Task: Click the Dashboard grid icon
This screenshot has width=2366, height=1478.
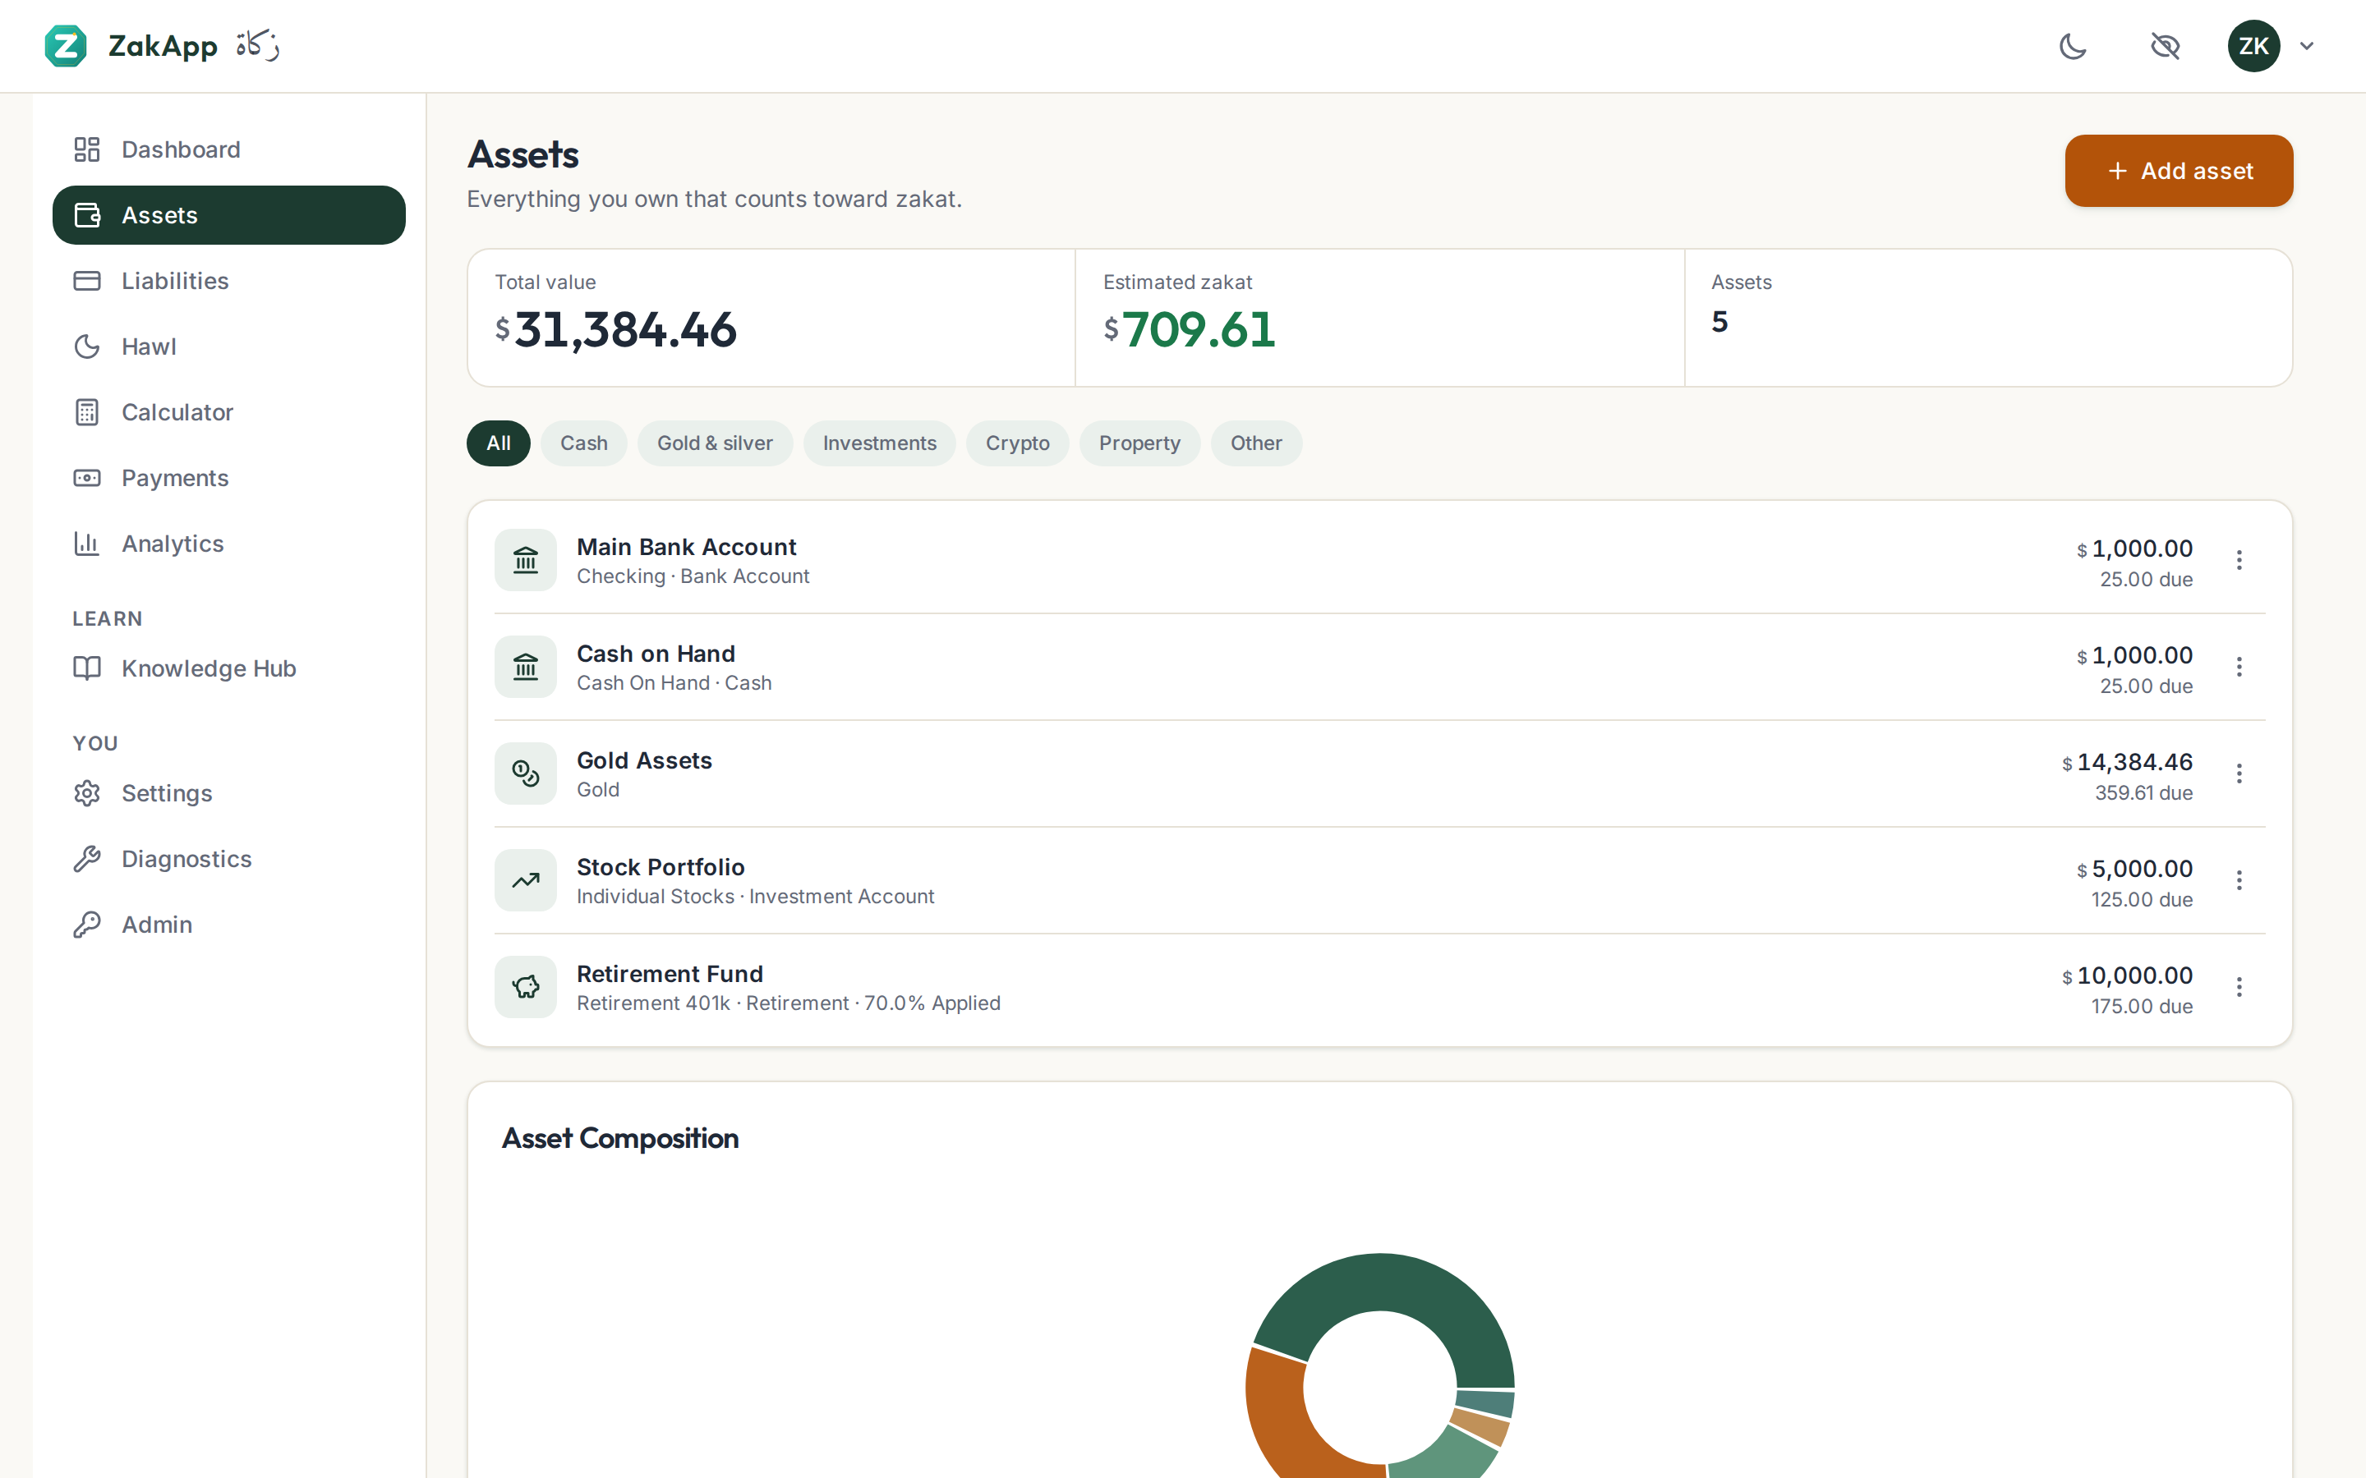Action: [87, 149]
